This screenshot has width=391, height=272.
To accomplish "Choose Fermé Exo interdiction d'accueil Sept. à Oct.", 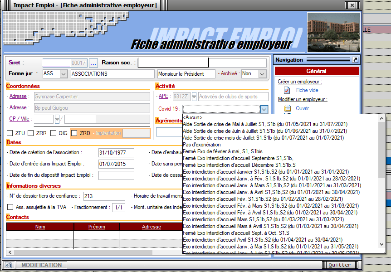I will 236,233.
